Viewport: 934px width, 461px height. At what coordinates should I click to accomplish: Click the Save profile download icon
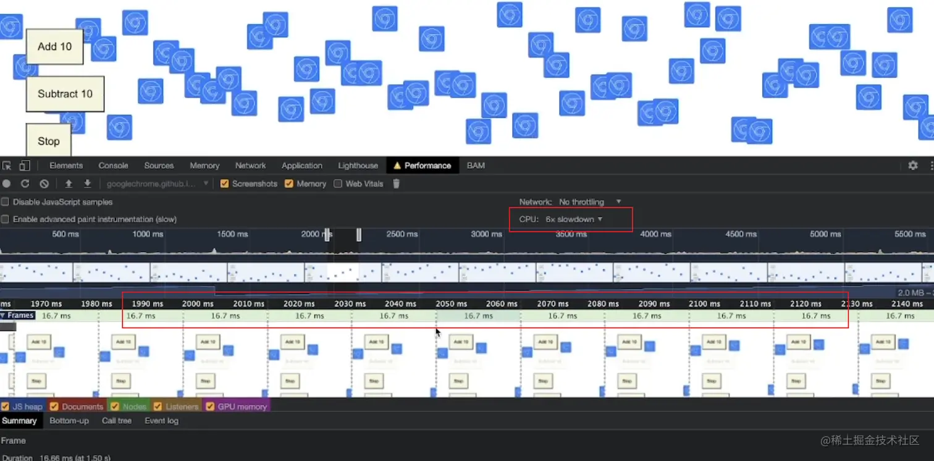88,184
